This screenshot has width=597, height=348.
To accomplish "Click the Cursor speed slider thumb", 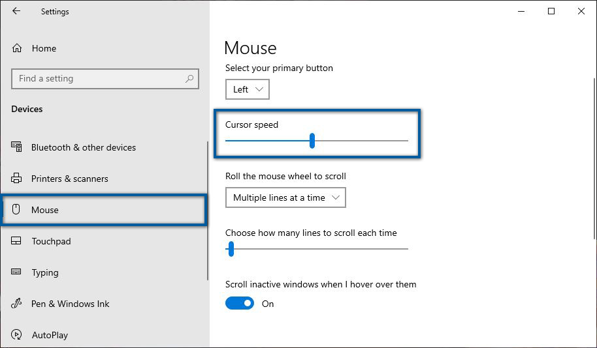I will [x=312, y=141].
